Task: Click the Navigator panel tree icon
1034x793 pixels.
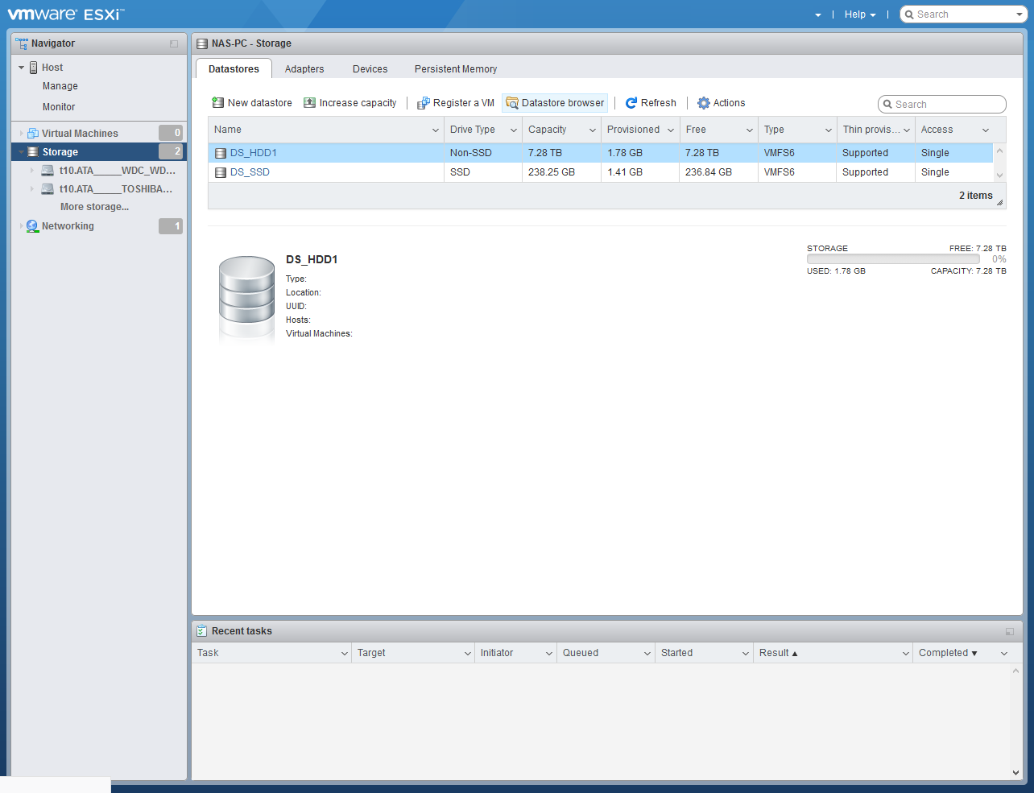Action: coord(22,43)
